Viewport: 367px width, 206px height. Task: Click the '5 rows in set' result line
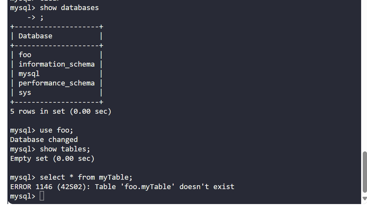click(61, 111)
